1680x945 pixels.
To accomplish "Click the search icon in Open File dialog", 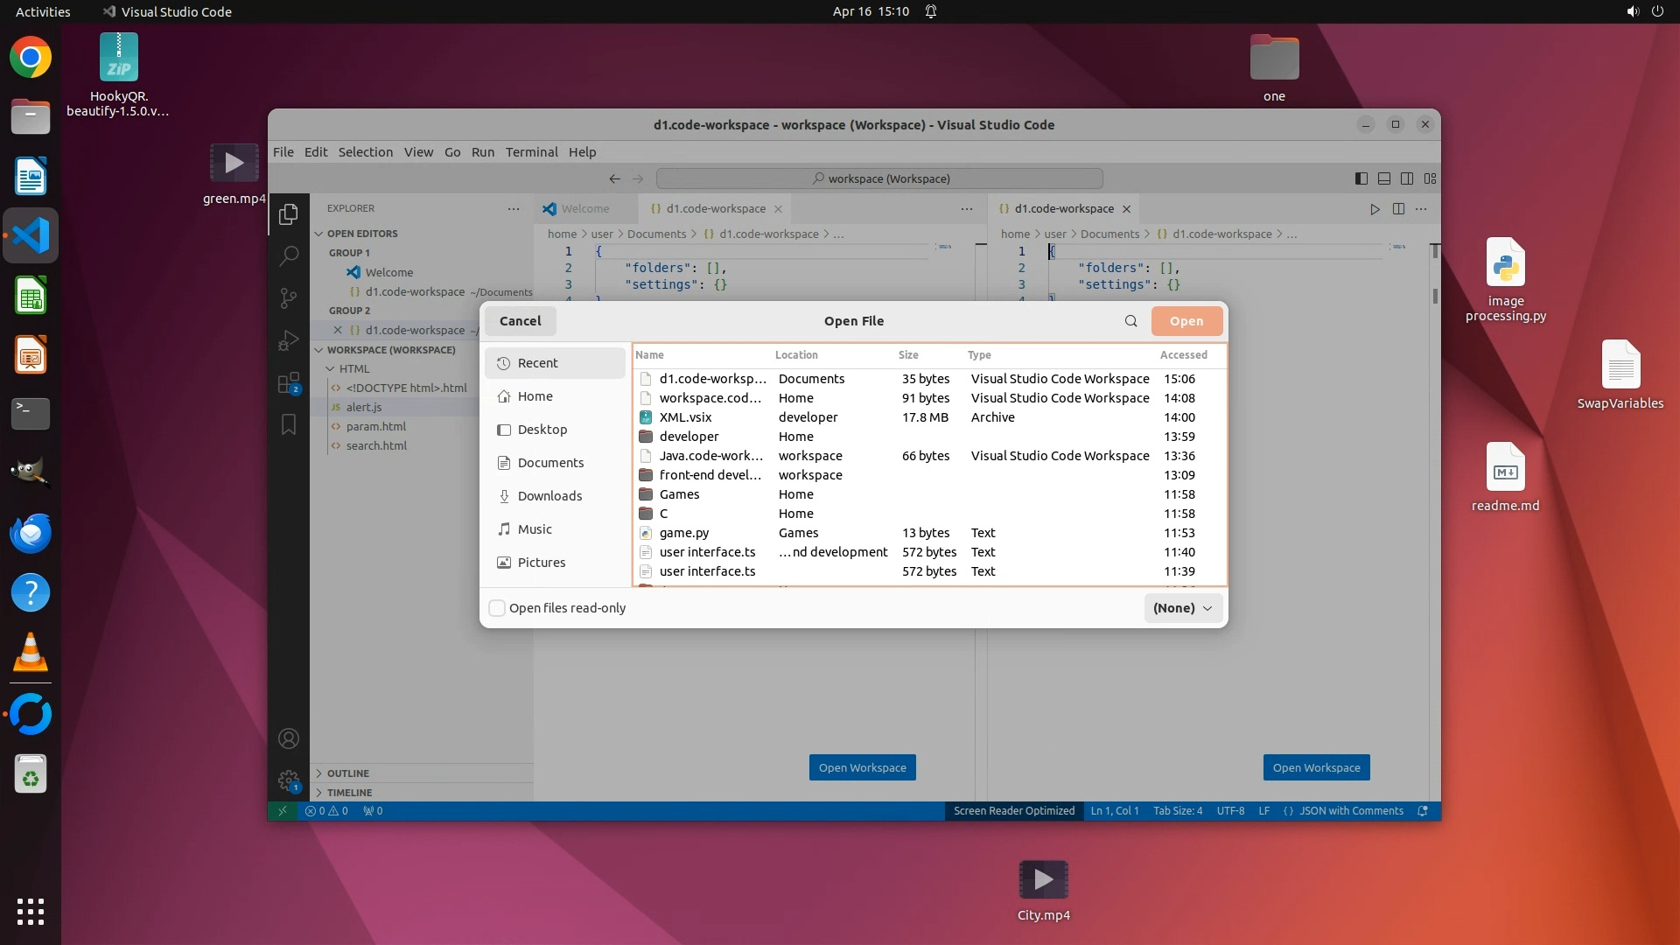I will (1130, 321).
